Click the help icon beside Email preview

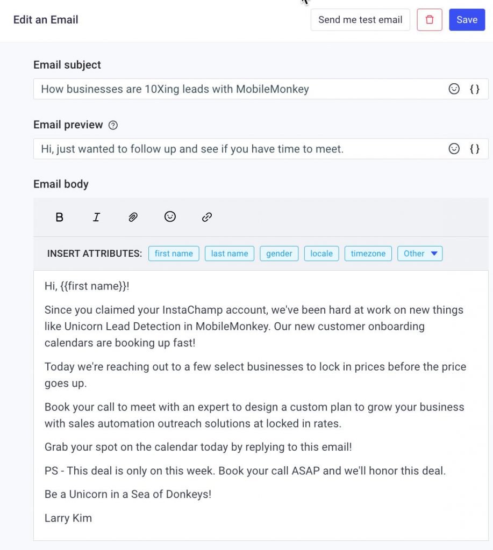tap(113, 125)
